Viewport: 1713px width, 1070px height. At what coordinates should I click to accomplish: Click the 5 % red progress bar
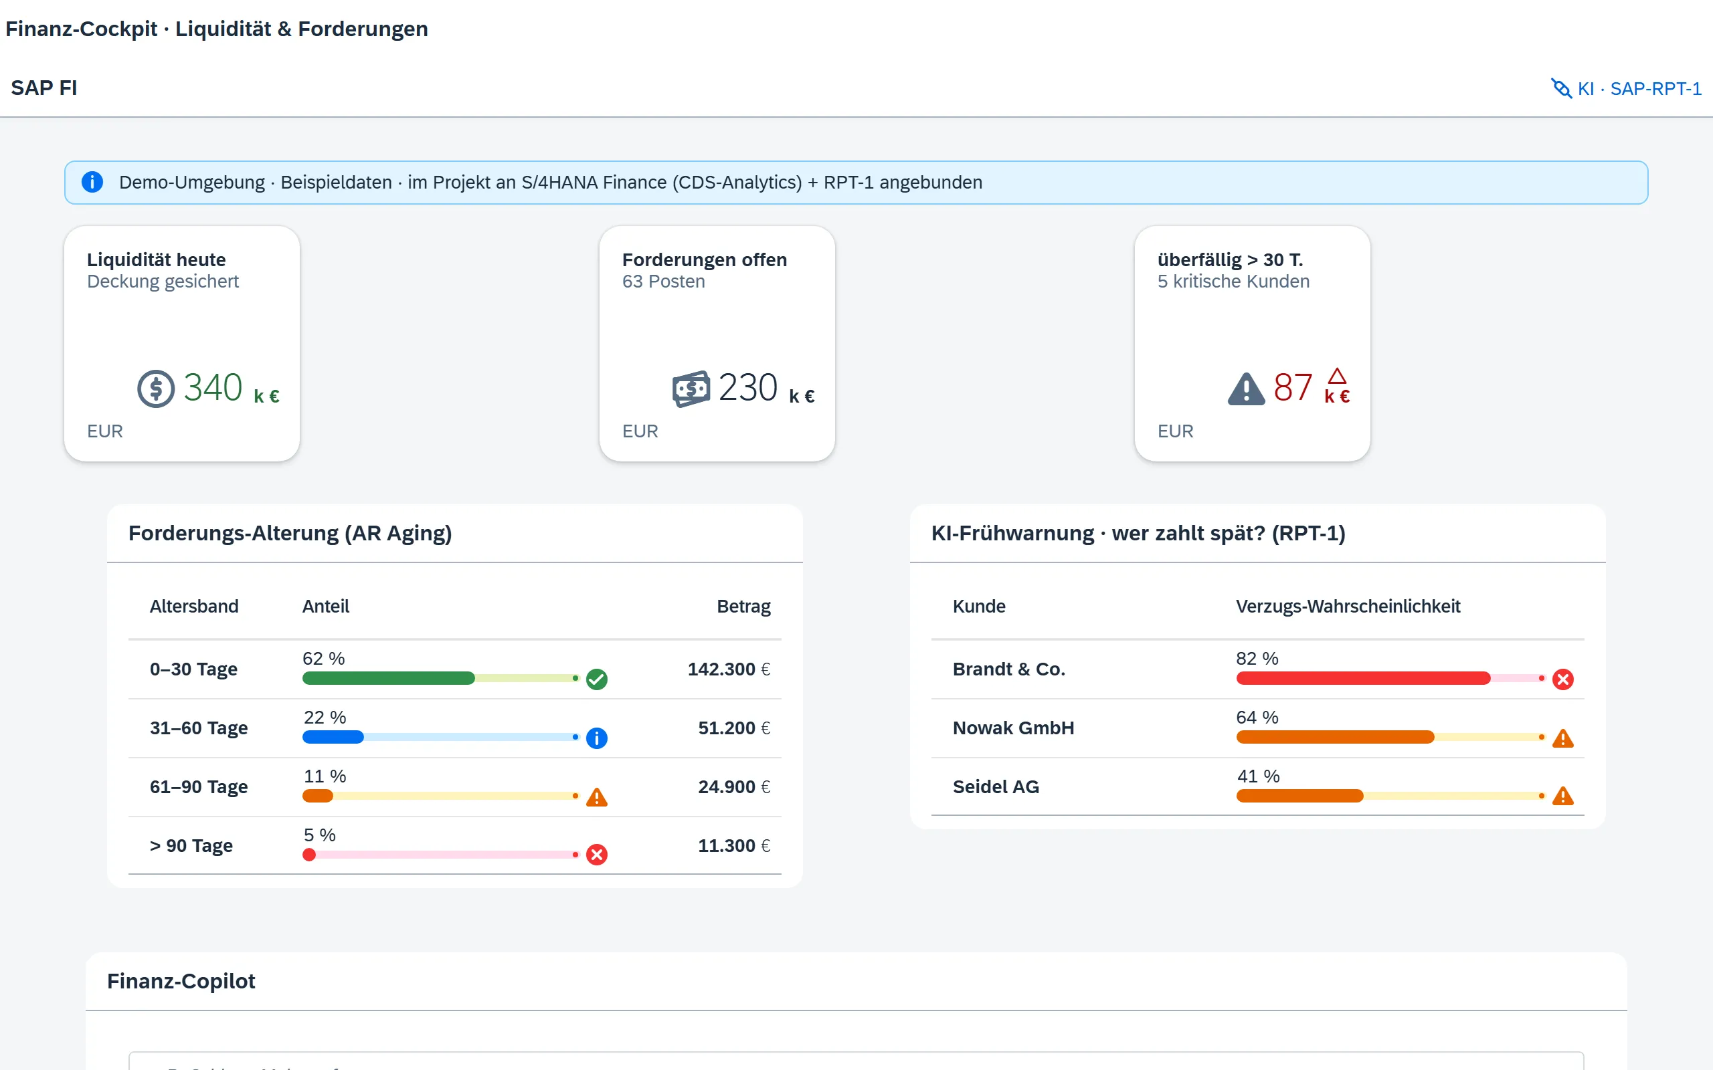click(x=440, y=854)
